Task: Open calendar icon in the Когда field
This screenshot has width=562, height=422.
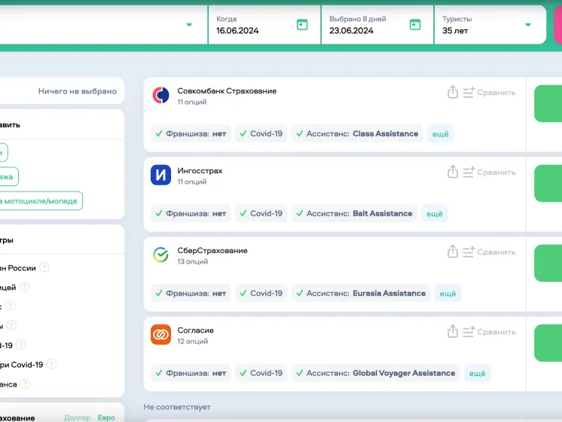Action: (x=302, y=25)
